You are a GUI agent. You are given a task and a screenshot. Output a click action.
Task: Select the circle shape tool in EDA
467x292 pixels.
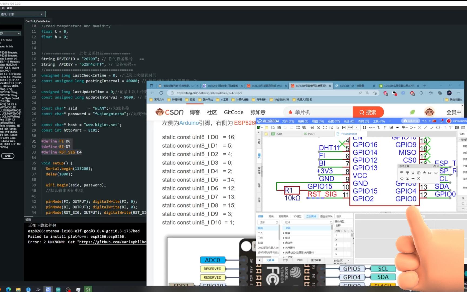pos(438,127)
